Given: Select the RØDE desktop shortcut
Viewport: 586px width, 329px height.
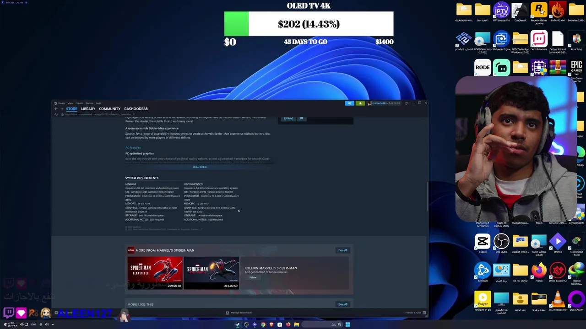Looking at the screenshot, I should (x=483, y=68).
